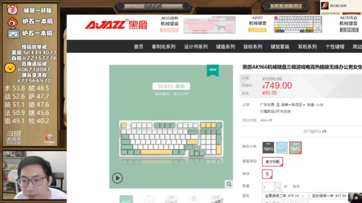Viewport: 362px width, 203px height.
Task: Click the ¥50.00 deposit amount
Action: pos(269,93)
